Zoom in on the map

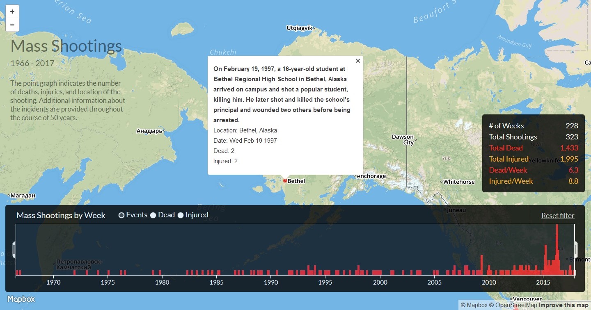pos(12,12)
